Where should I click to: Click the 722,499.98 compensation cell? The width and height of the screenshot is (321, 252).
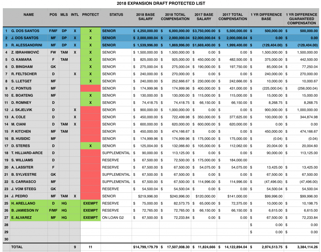point(175,117)
